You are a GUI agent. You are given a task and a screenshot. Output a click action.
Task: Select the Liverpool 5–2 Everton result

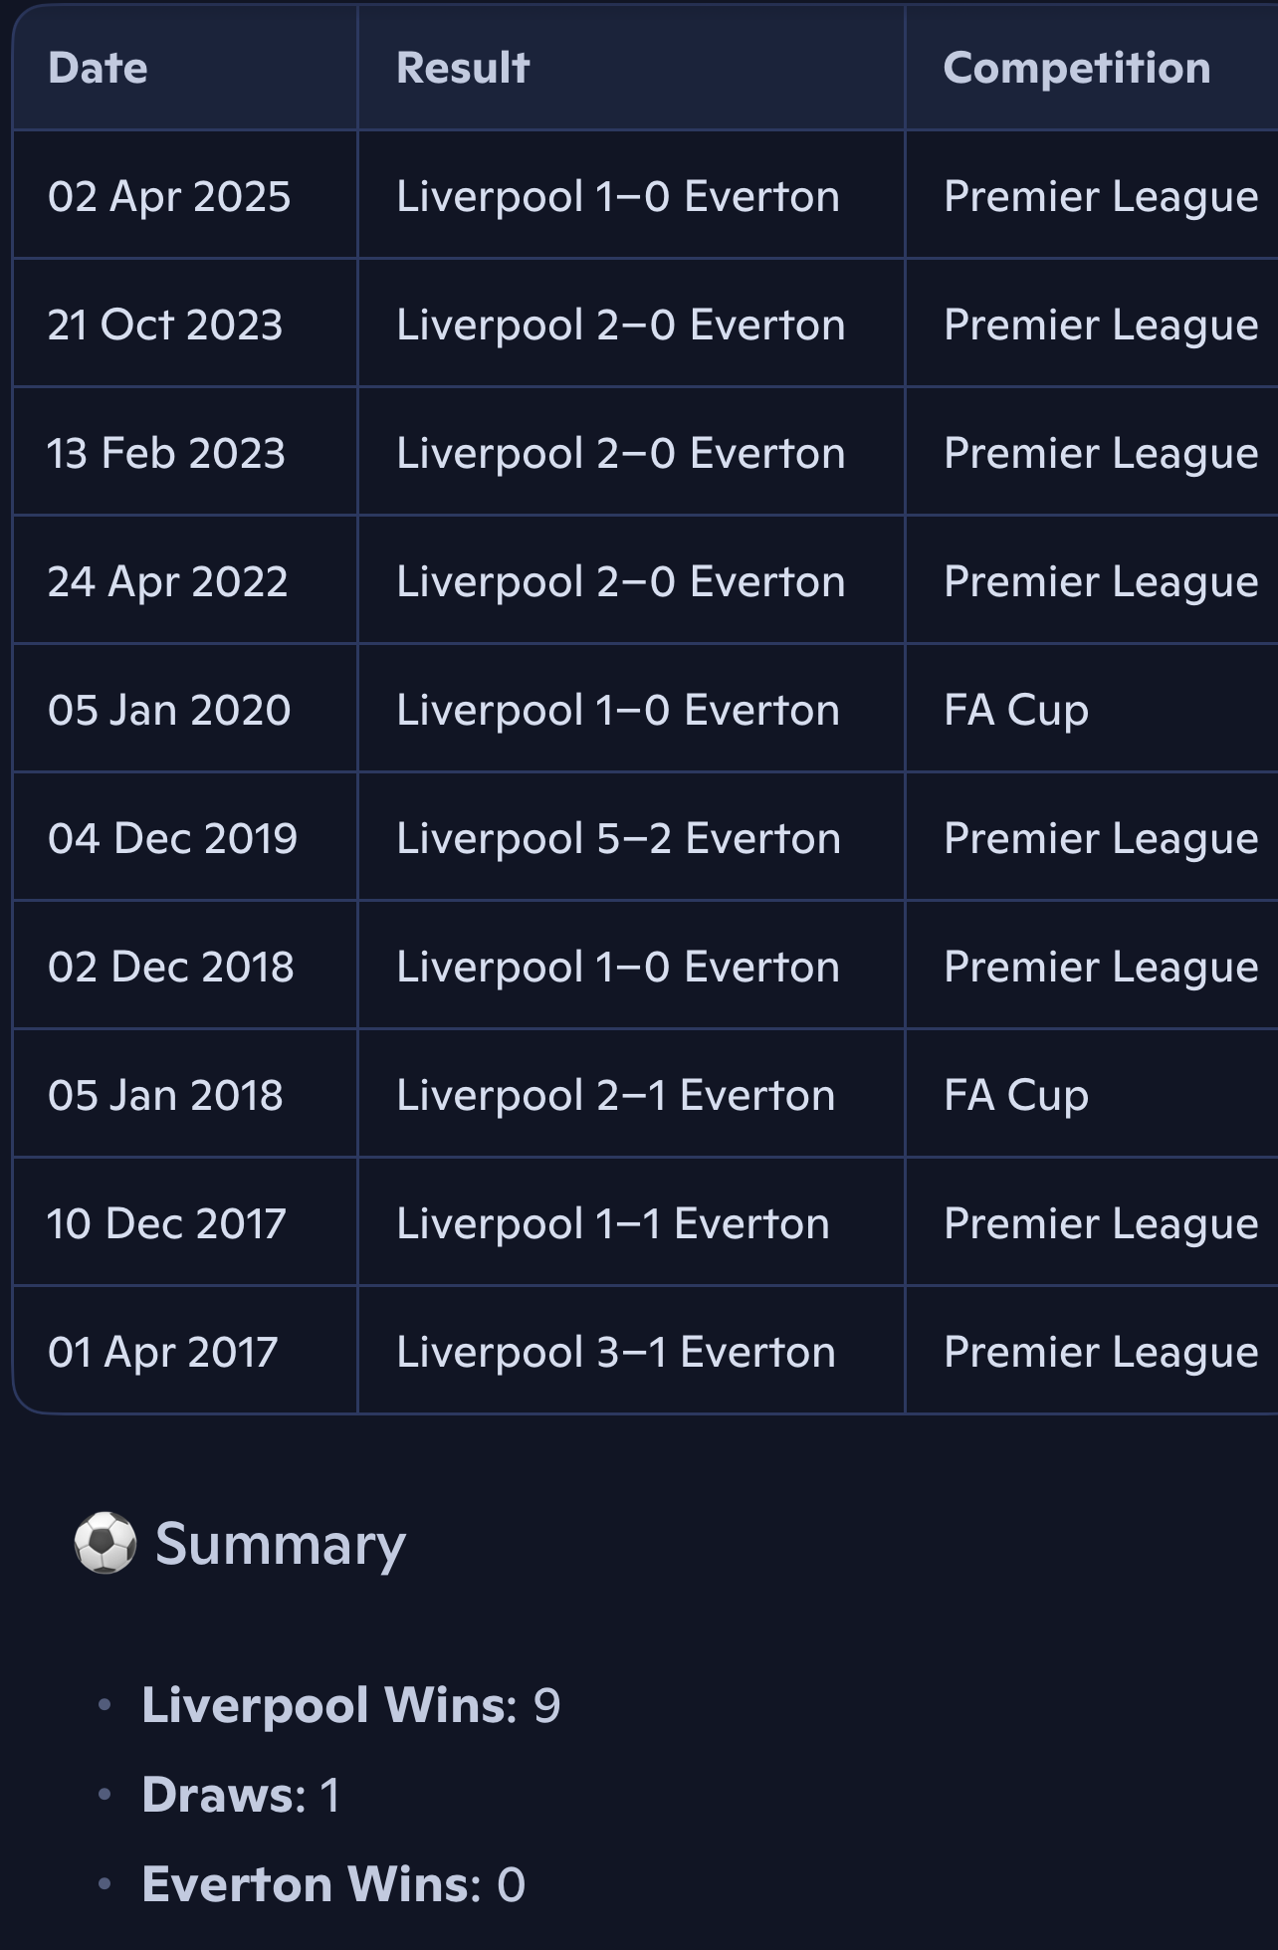(618, 838)
